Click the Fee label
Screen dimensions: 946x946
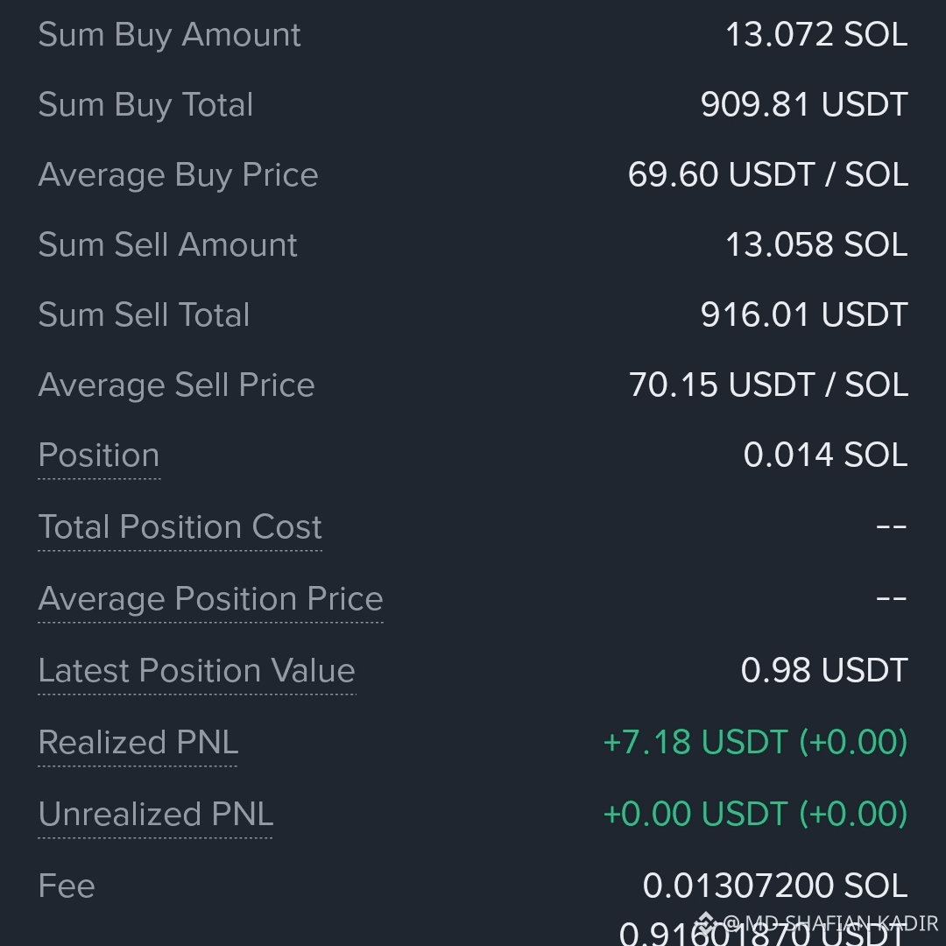click(x=67, y=886)
